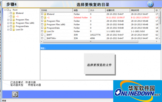
Task: Click the $MFT file icon
Action: coord(45,35)
